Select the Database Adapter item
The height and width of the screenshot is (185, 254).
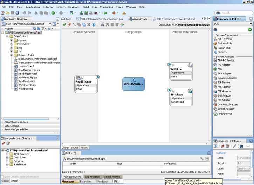click(x=227, y=78)
